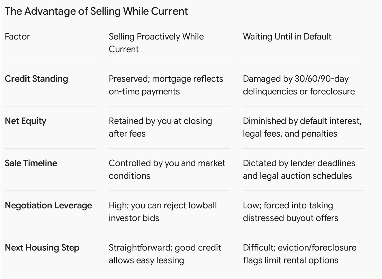Click the cell 'Diminished by default interest, legal fees'

tap(302, 127)
